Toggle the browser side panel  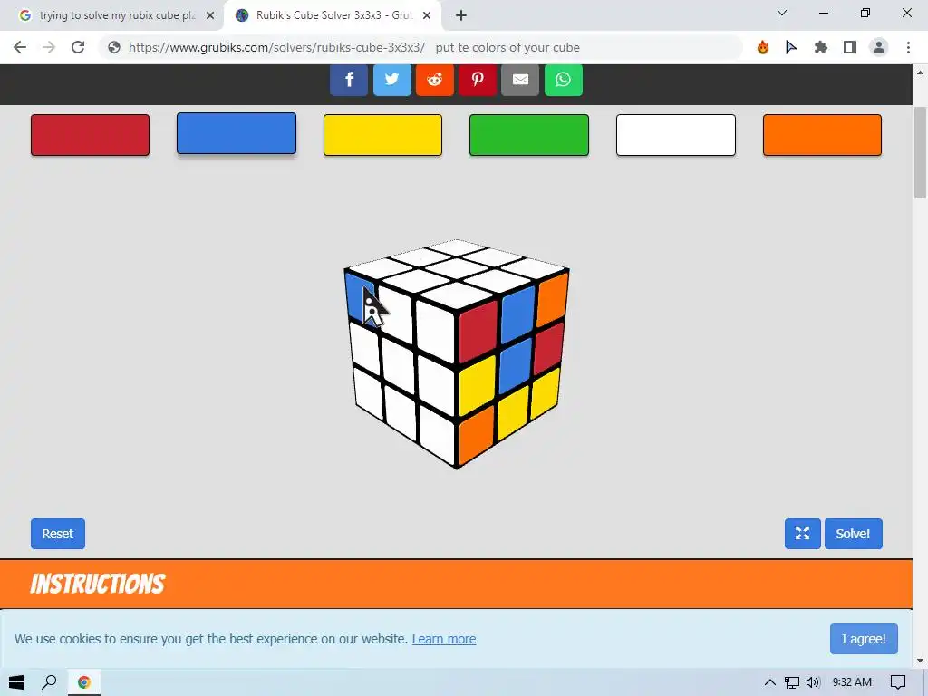pyautogui.click(x=850, y=47)
